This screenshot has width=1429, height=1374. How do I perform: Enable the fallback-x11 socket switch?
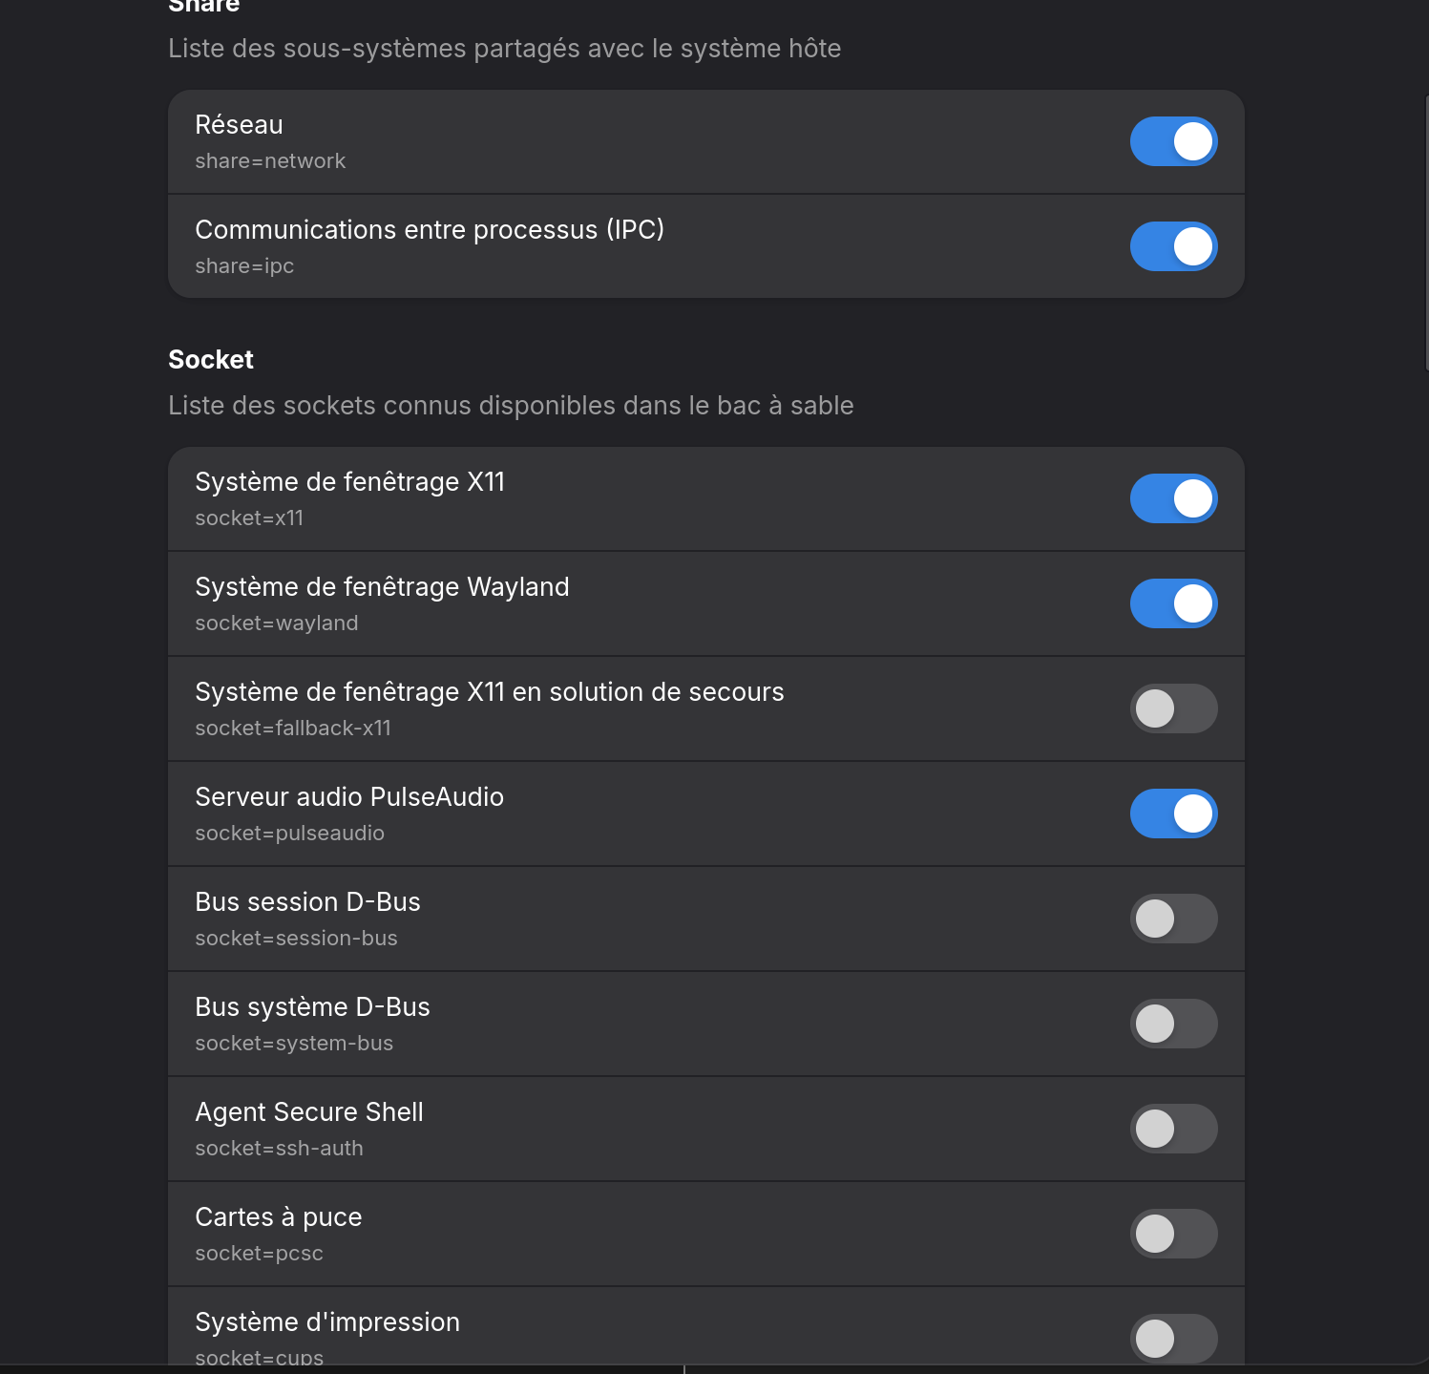pyautogui.click(x=1173, y=708)
